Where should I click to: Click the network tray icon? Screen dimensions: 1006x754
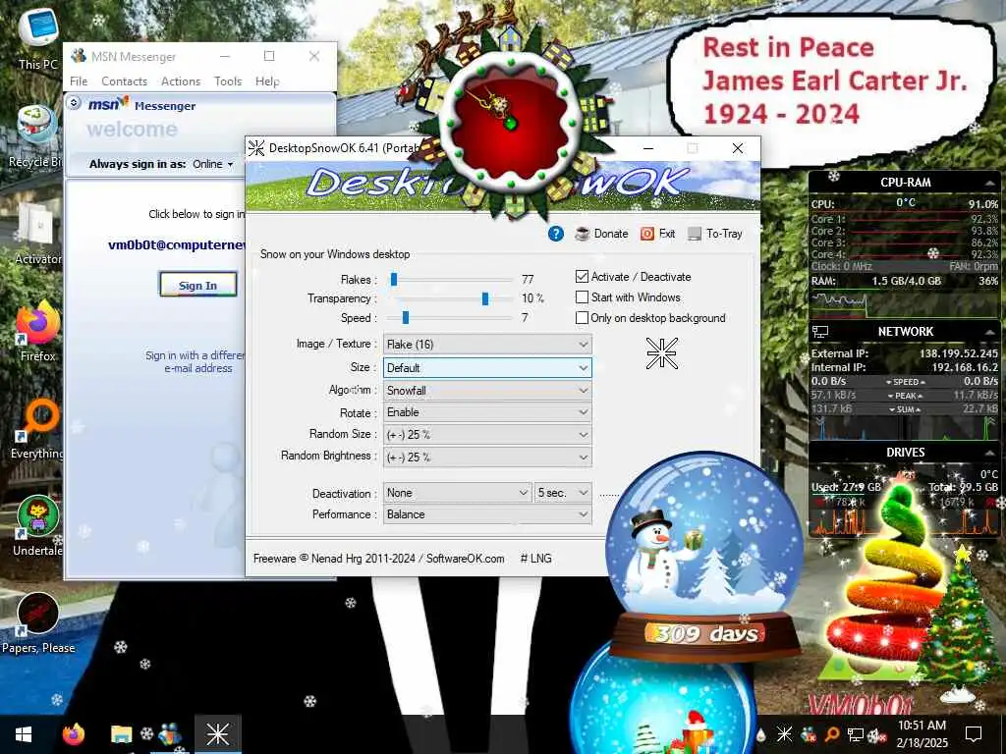[x=856, y=734]
